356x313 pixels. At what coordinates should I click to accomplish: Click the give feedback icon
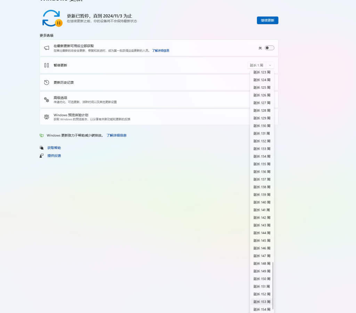(x=42, y=156)
